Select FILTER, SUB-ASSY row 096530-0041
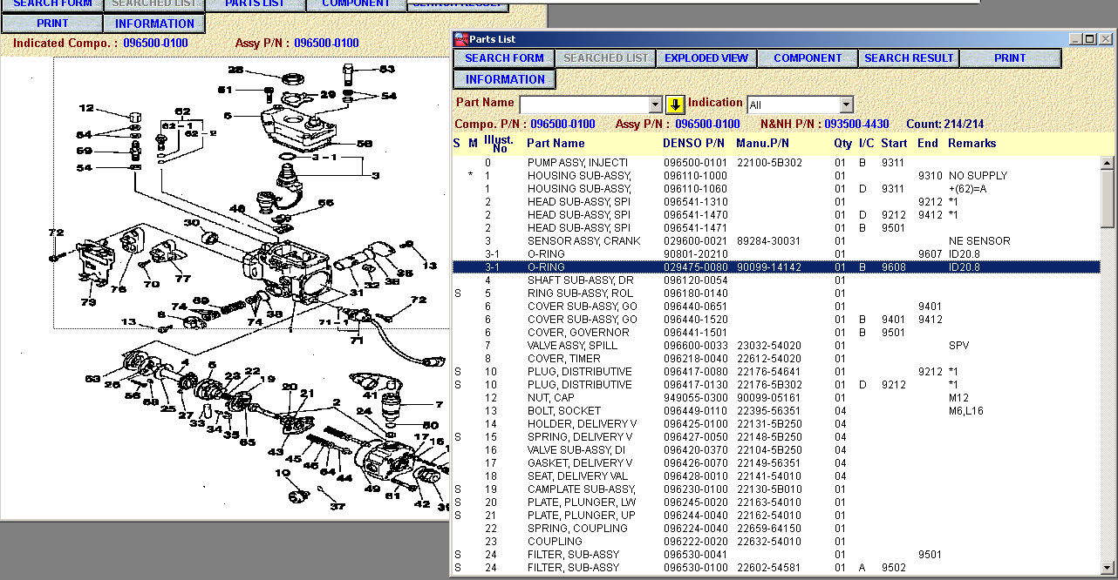Screen dimensions: 1118x580 coord(776,555)
